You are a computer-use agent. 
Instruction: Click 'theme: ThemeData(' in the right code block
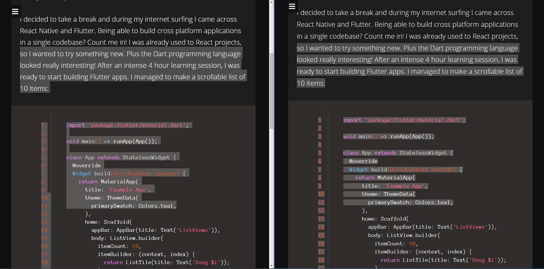[x=389, y=194]
